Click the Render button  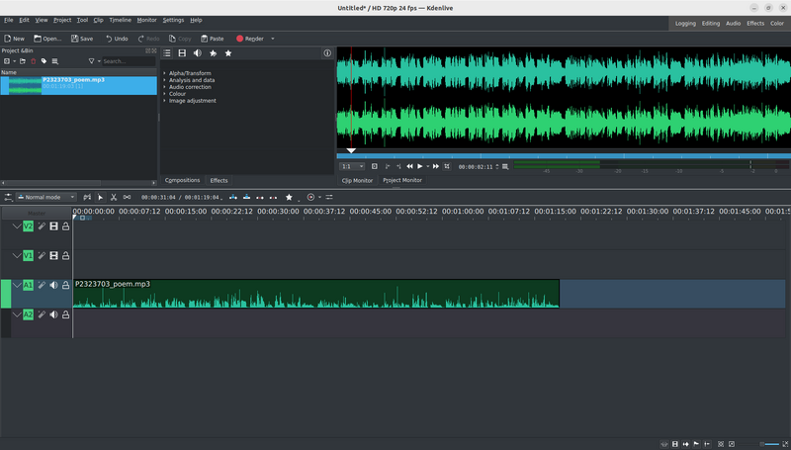point(250,39)
